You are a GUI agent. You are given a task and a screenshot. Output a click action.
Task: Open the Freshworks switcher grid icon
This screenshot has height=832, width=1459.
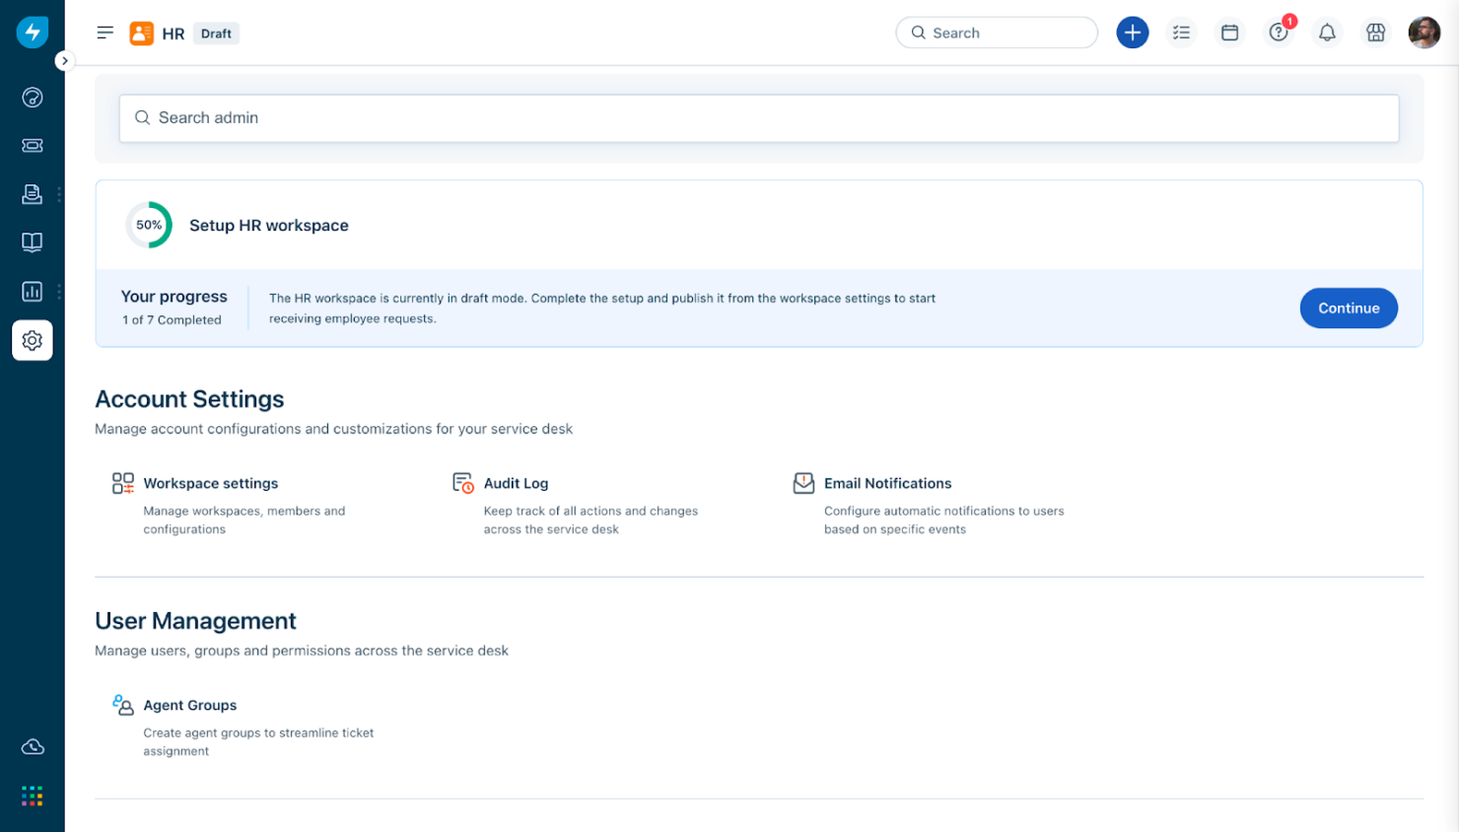(x=33, y=795)
